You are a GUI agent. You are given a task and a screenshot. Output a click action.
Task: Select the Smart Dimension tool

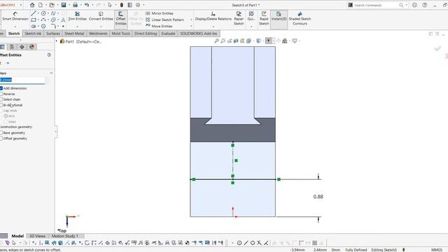[x=15, y=16]
